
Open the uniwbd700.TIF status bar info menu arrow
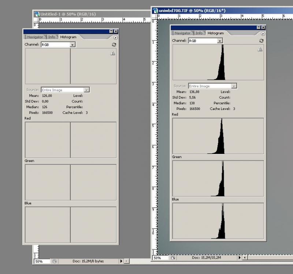pos(240,258)
